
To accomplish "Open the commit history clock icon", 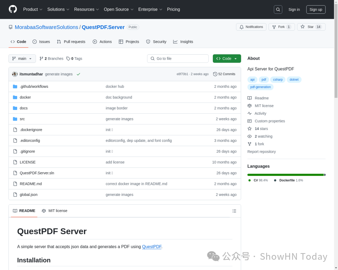I will (215, 74).
